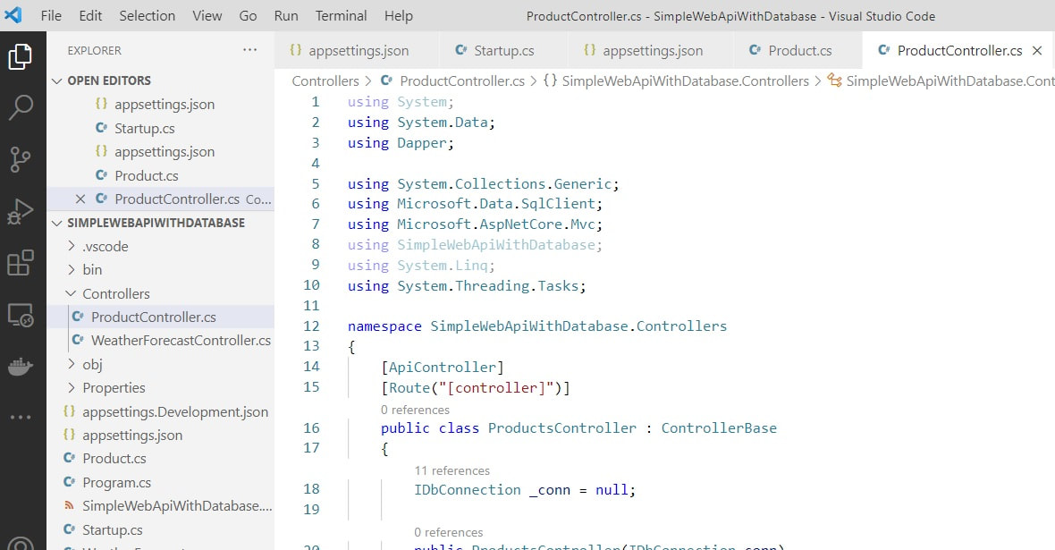Open the Terminal menu
This screenshot has height=550, width=1055.
click(x=342, y=15)
